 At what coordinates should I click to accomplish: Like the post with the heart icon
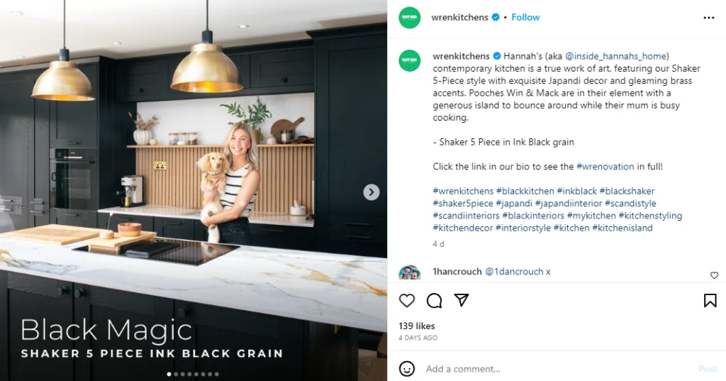tap(406, 300)
